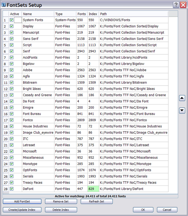
Task: Uncheck the DaFont row checkbox
Action: coord(12,189)
